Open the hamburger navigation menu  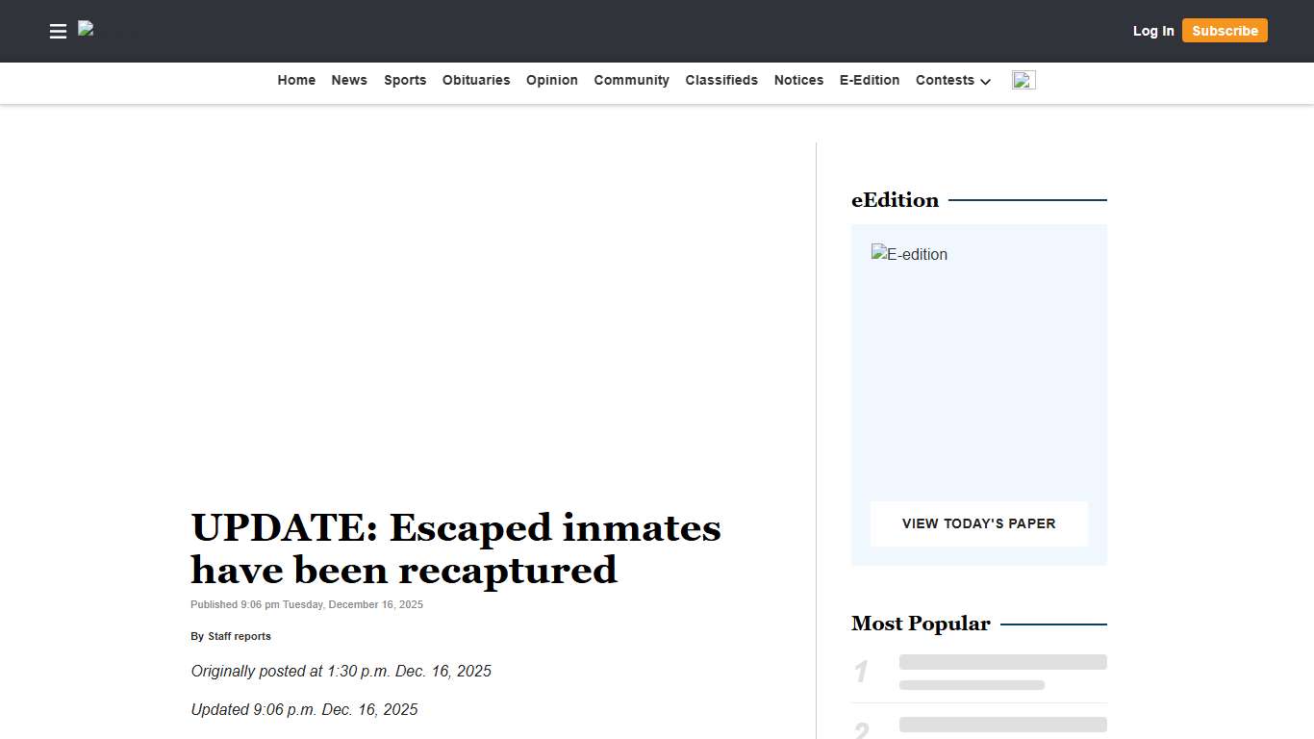coord(58,31)
